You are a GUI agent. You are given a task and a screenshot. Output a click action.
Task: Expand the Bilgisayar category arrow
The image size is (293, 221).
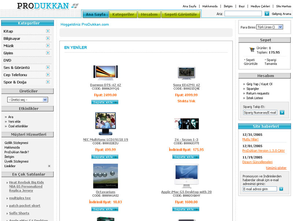(48, 38)
